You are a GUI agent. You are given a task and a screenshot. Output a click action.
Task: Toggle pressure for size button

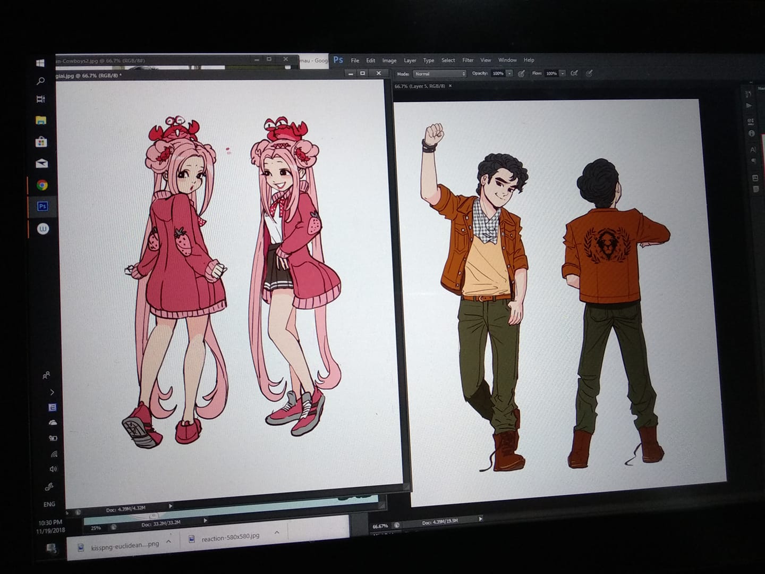pos(589,73)
